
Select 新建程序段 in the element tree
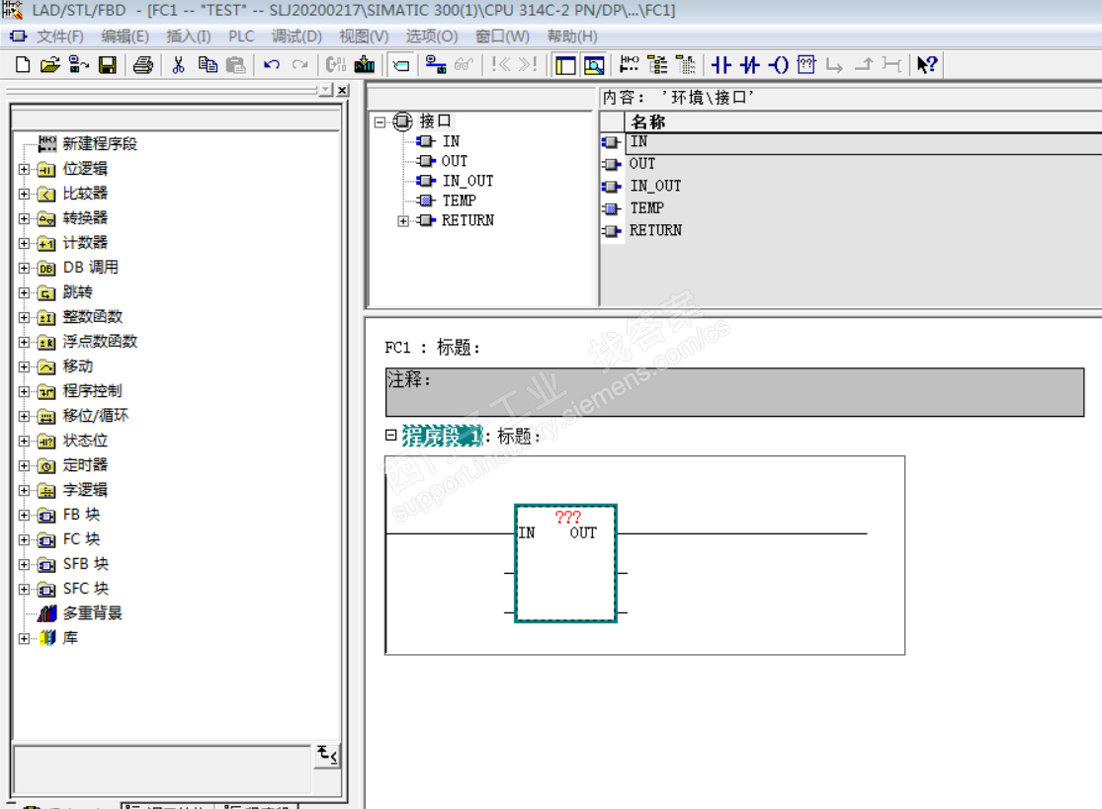pos(100,144)
